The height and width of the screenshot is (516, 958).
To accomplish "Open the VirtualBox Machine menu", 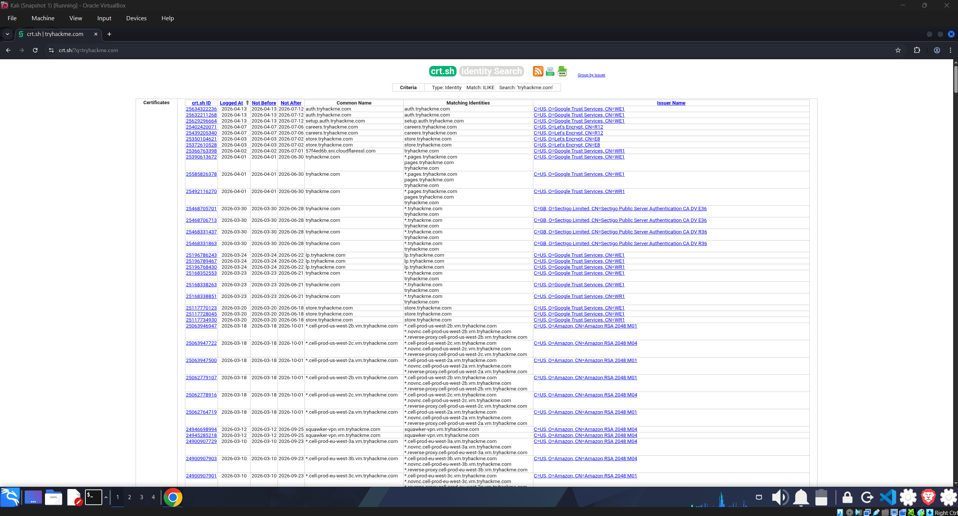I will tap(43, 18).
